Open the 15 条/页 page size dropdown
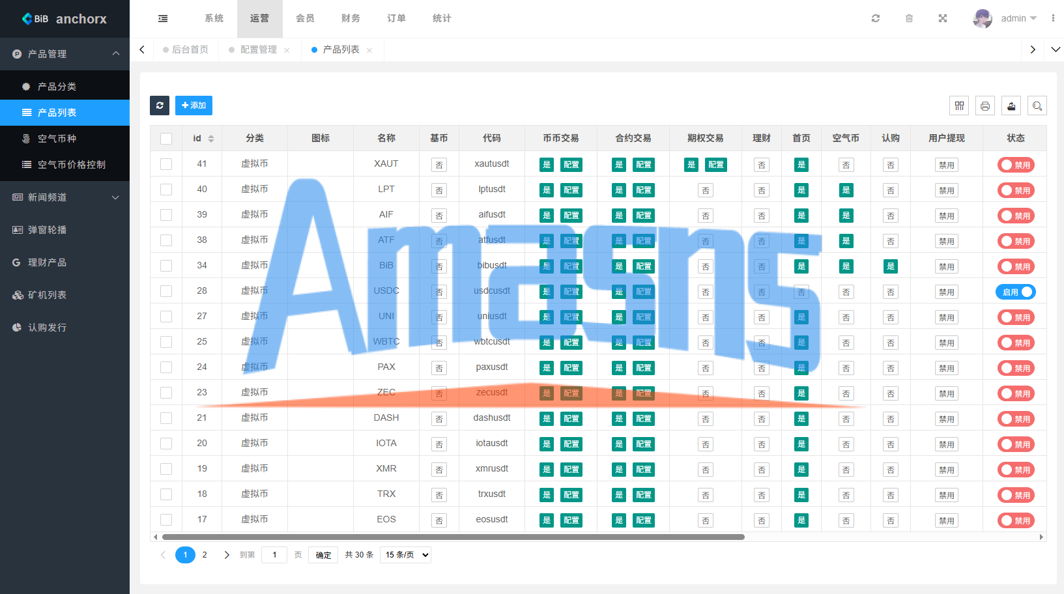This screenshot has width=1064, height=594. [x=405, y=555]
